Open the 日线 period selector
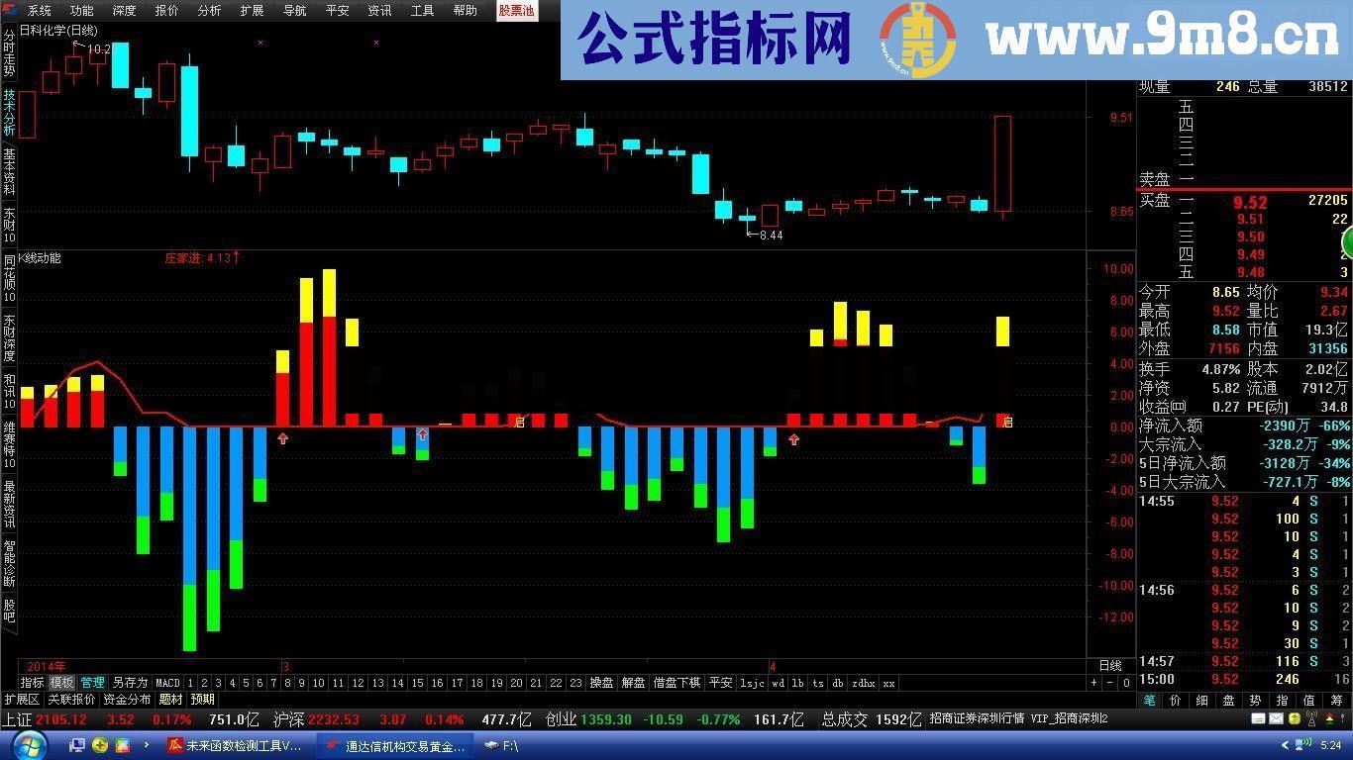 tap(1111, 666)
